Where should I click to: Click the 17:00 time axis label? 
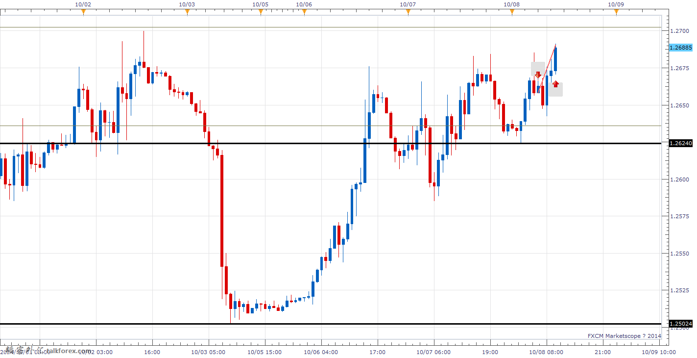(x=378, y=352)
